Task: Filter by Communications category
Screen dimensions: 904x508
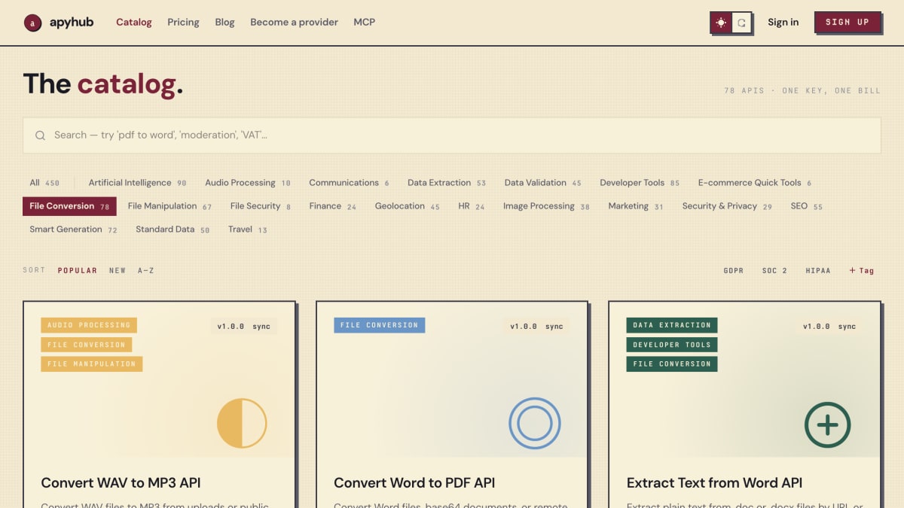Action: point(349,183)
